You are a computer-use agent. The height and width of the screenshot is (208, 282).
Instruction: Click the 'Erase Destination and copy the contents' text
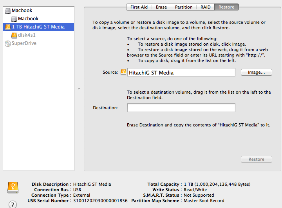pos(199,125)
